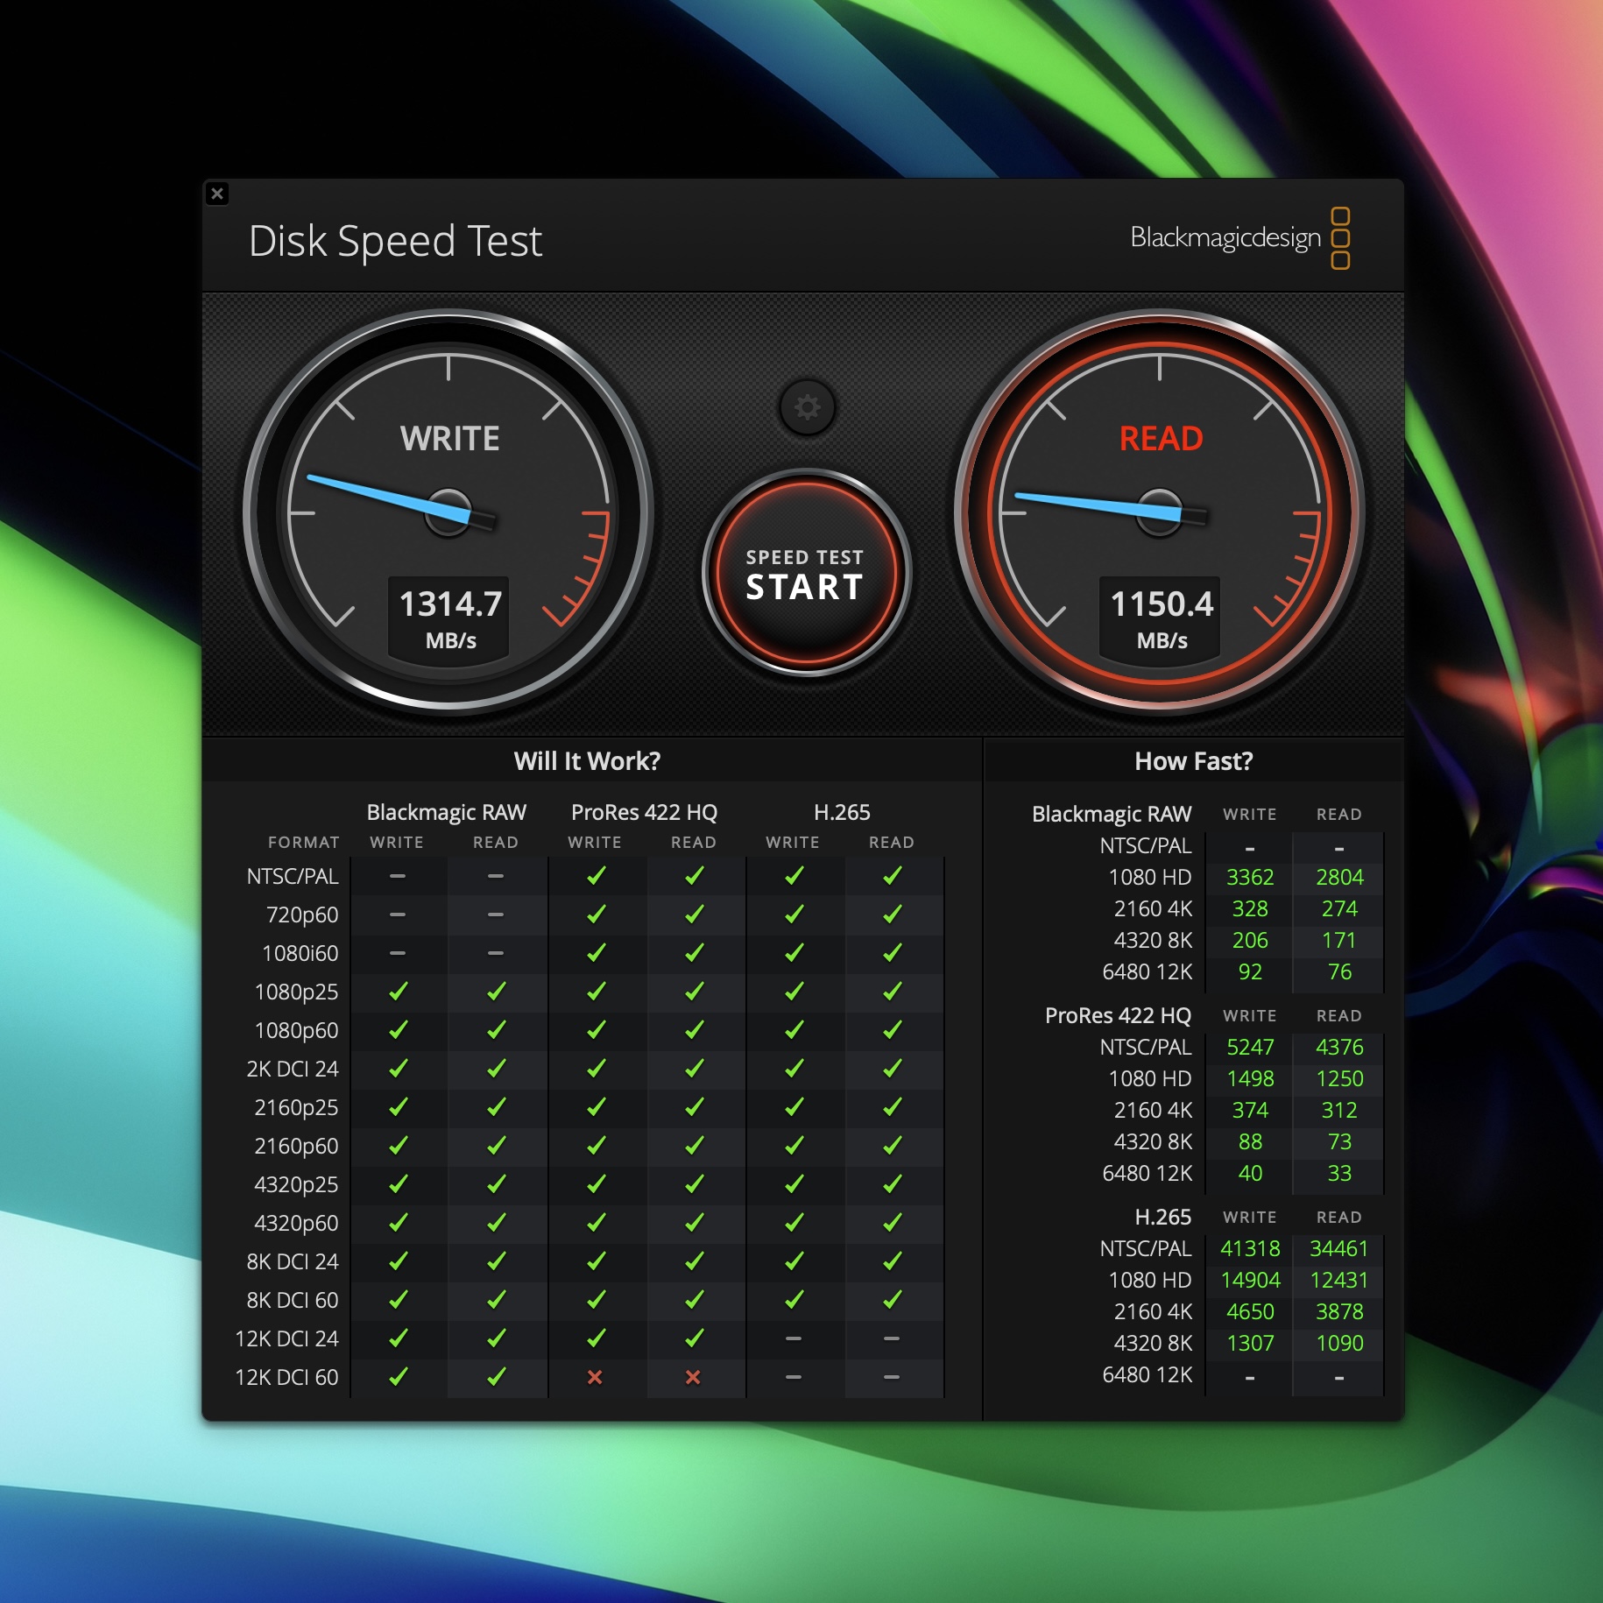
Task: Click the H.265 1080 HD read value 12431
Action: (1339, 1280)
